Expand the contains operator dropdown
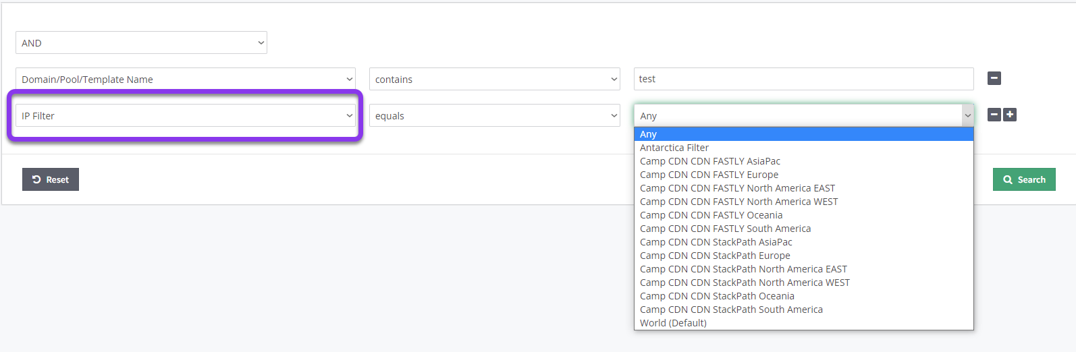 [x=495, y=79]
